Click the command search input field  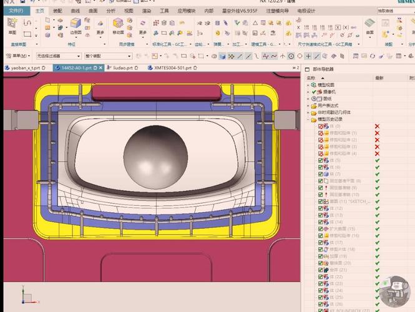click(x=392, y=11)
